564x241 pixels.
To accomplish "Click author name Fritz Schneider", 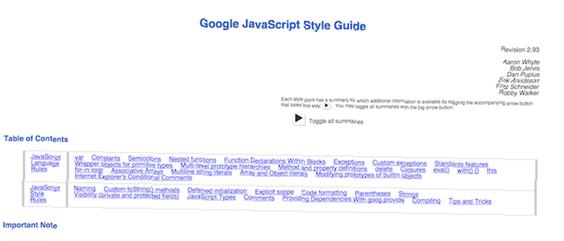I will 517,87.
